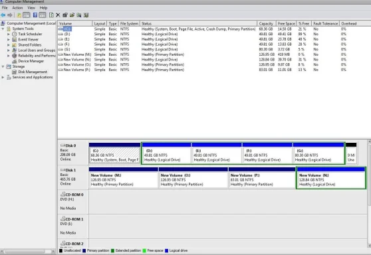This screenshot has height=255, width=371.
Task: Click the Delete (X) toolbar icon
Action: 58,15
